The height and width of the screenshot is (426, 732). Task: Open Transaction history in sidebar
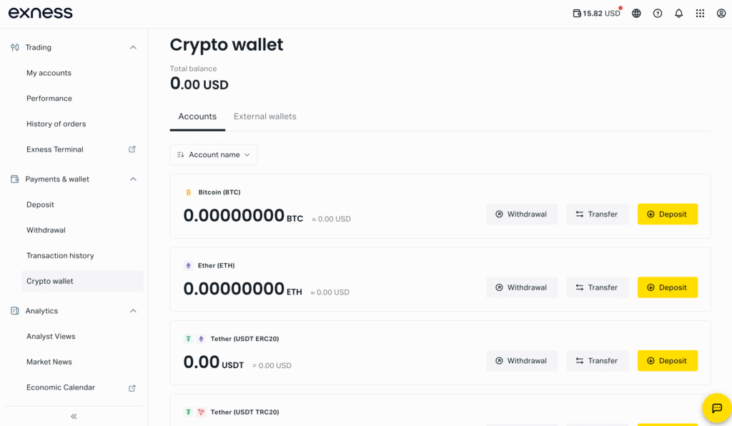click(x=60, y=256)
